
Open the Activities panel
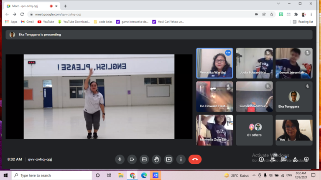point(295,159)
